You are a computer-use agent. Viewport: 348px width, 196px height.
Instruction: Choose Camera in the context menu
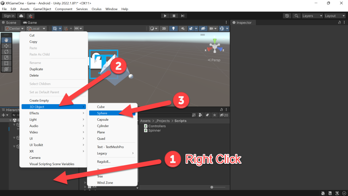click(54, 158)
